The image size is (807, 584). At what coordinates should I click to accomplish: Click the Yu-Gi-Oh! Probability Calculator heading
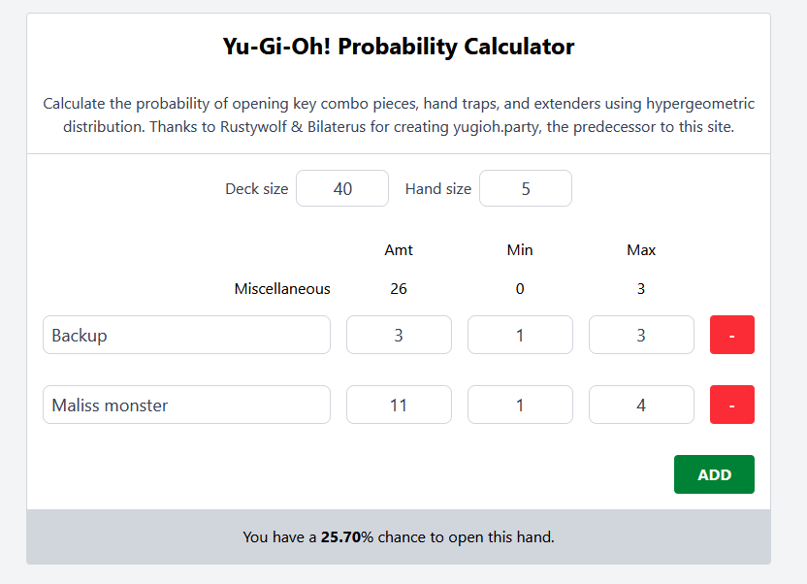click(x=399, y=46)
